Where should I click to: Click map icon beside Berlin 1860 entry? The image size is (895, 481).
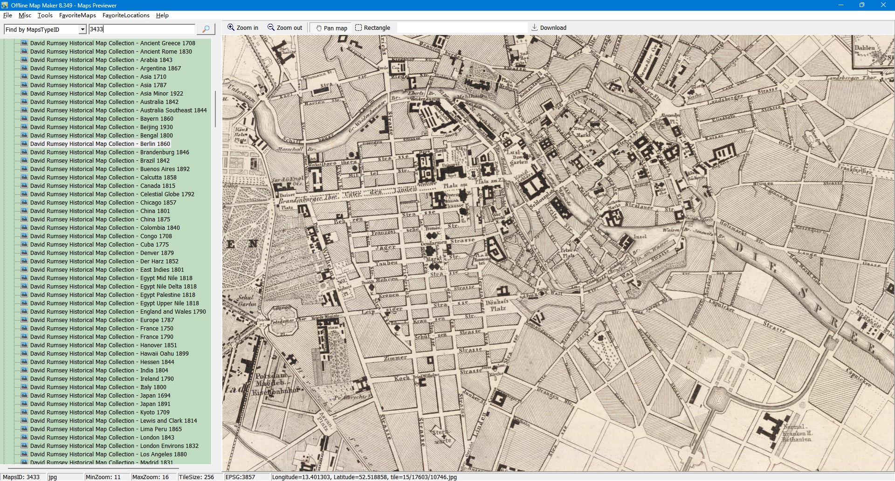25,144
